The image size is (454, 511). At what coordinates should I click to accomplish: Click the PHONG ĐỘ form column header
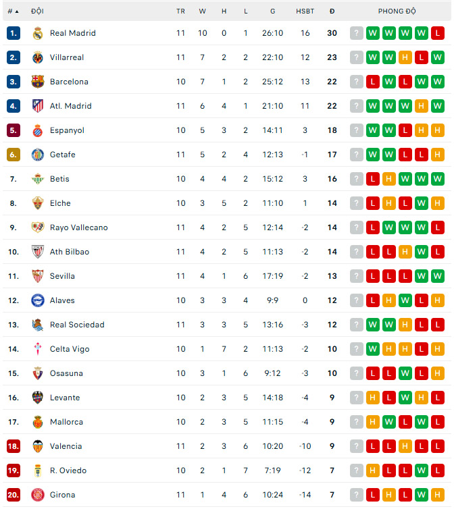[397, 11]
